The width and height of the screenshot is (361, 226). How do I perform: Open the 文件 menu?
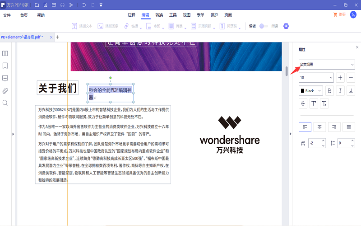[7, 15]
